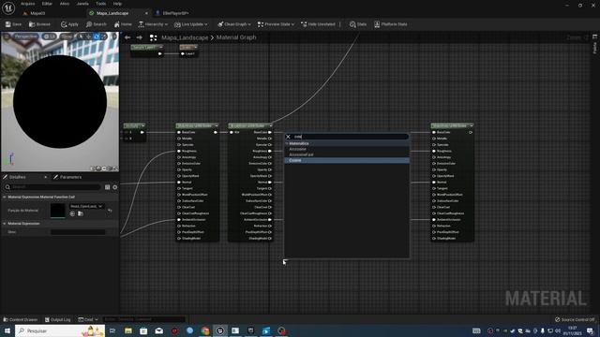
Task: Open the Hierarchy dropdown
Action: coord(153,24)
